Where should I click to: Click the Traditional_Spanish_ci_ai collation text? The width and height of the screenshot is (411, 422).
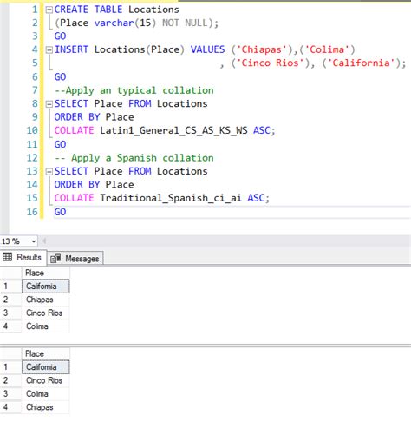171,198
